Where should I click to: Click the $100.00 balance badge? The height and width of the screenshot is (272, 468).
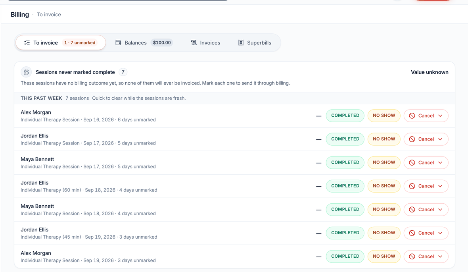[162, 43]
